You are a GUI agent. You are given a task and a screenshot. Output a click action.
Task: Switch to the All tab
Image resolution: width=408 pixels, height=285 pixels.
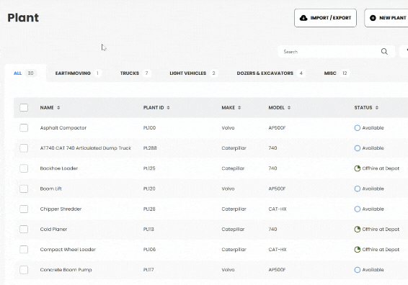[x=25, y=73]
